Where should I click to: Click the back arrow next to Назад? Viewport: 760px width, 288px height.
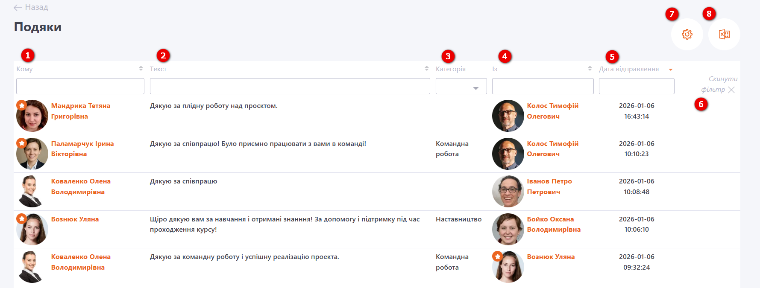pos(18,7)
